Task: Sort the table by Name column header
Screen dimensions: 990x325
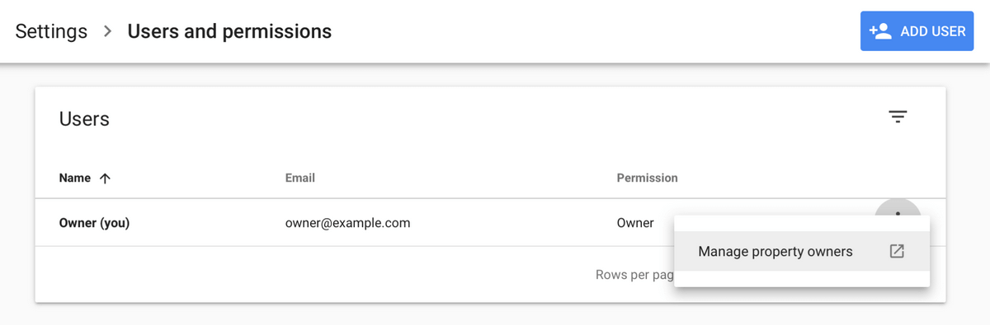Action: coord(75,178)
